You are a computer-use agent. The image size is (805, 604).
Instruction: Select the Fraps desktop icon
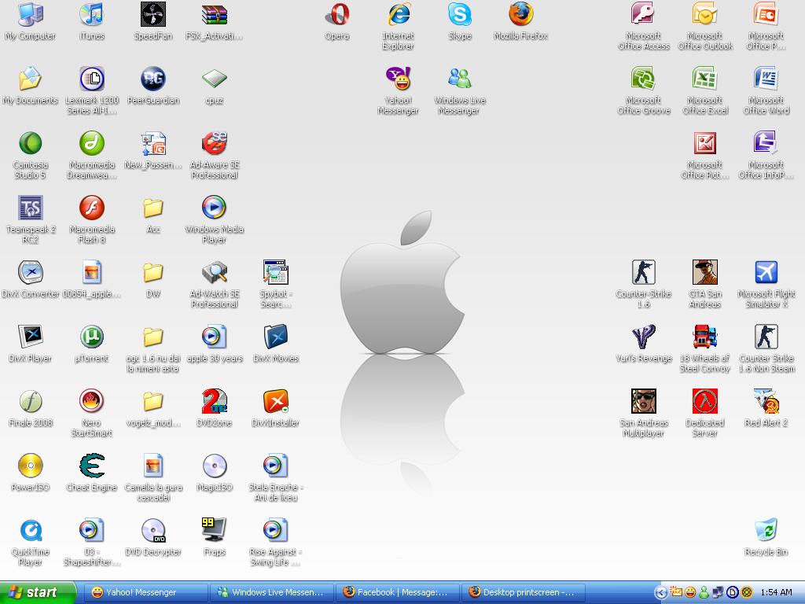click(214, 531)
